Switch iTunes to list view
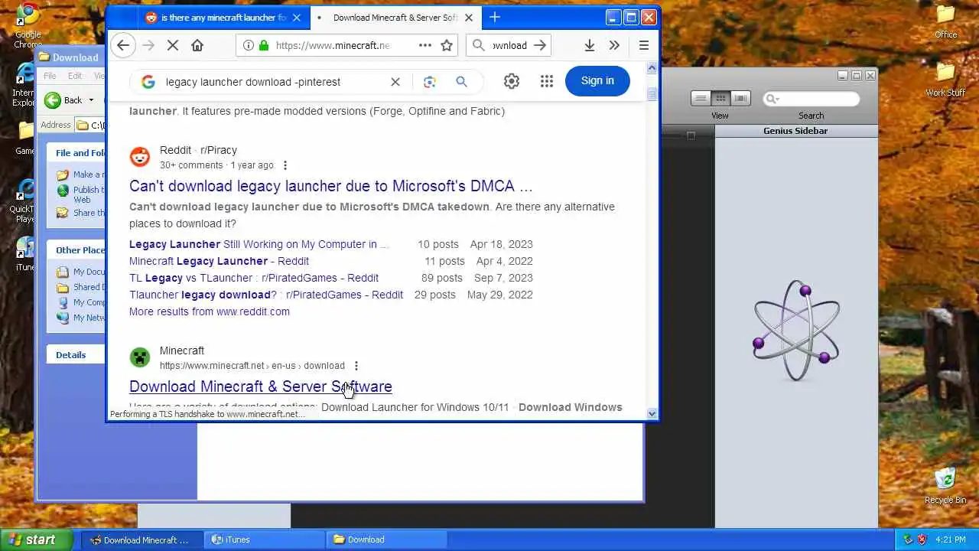The image size is (979, 551). tap(701, 98)
